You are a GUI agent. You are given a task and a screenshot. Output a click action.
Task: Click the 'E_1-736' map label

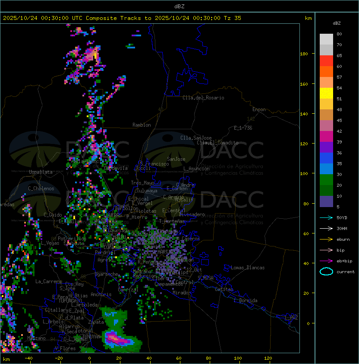pos(243,128)
